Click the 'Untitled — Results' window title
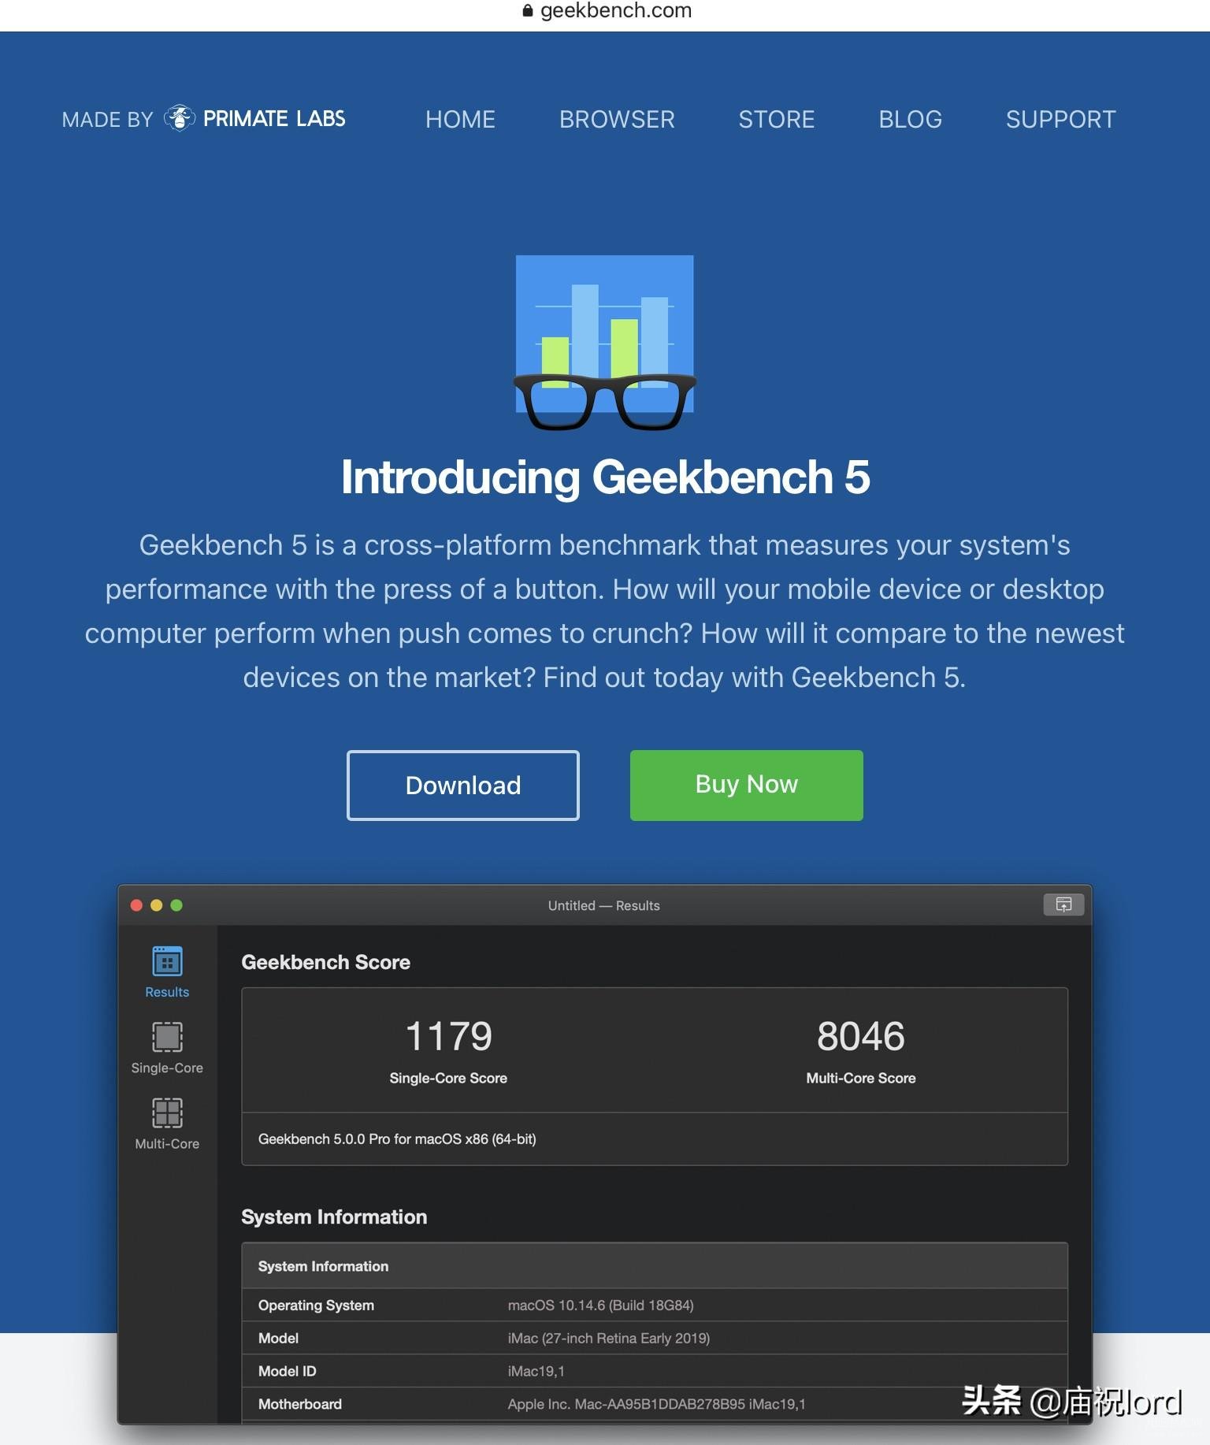This screenshot has height=1445, width=1210. tap(604, 906)
